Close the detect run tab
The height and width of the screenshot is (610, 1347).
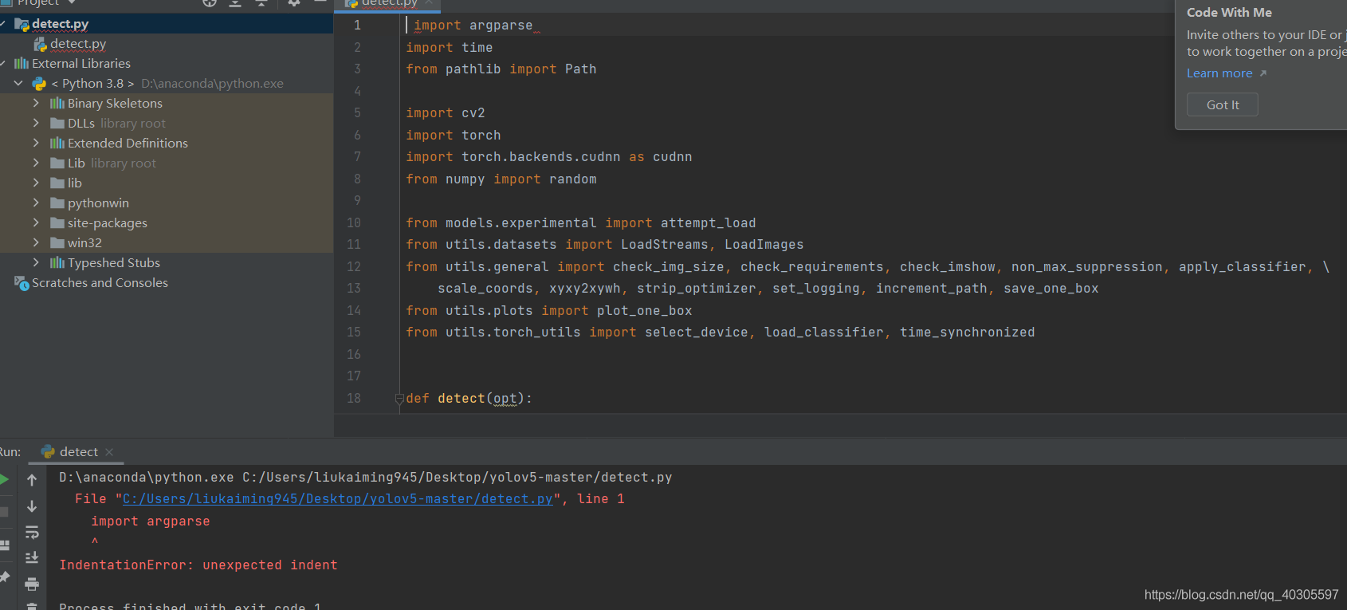point(109,452)
